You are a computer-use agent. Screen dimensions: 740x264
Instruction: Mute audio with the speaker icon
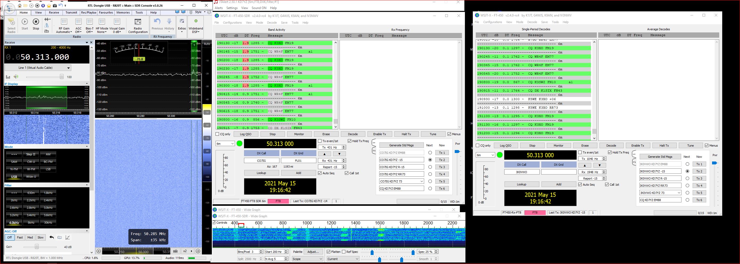16,76
